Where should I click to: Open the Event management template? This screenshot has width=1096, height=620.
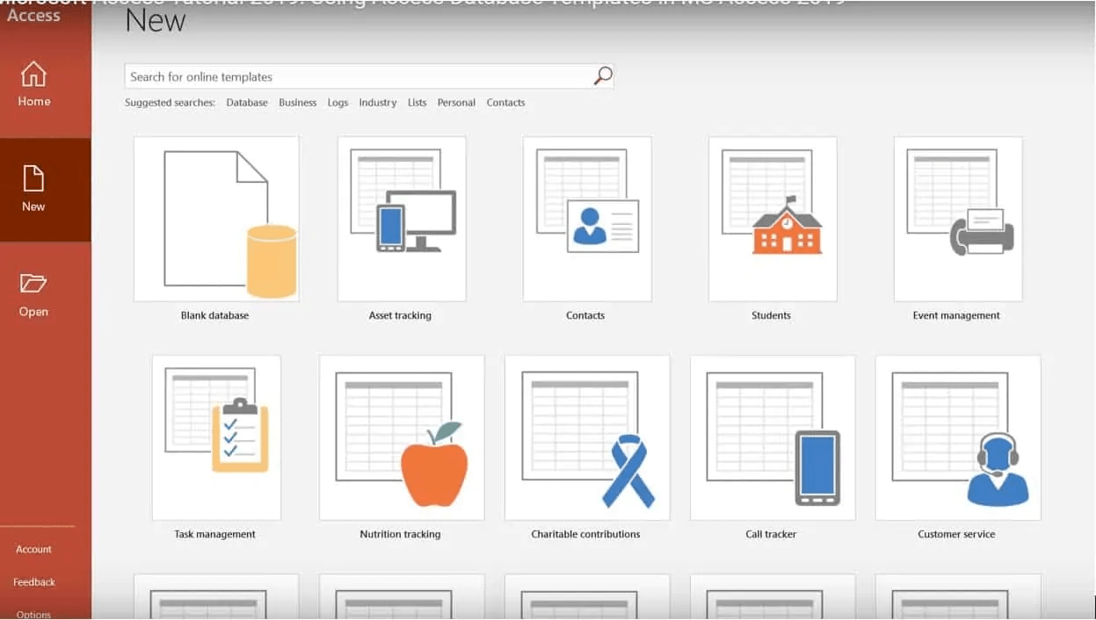coord(958,220)
